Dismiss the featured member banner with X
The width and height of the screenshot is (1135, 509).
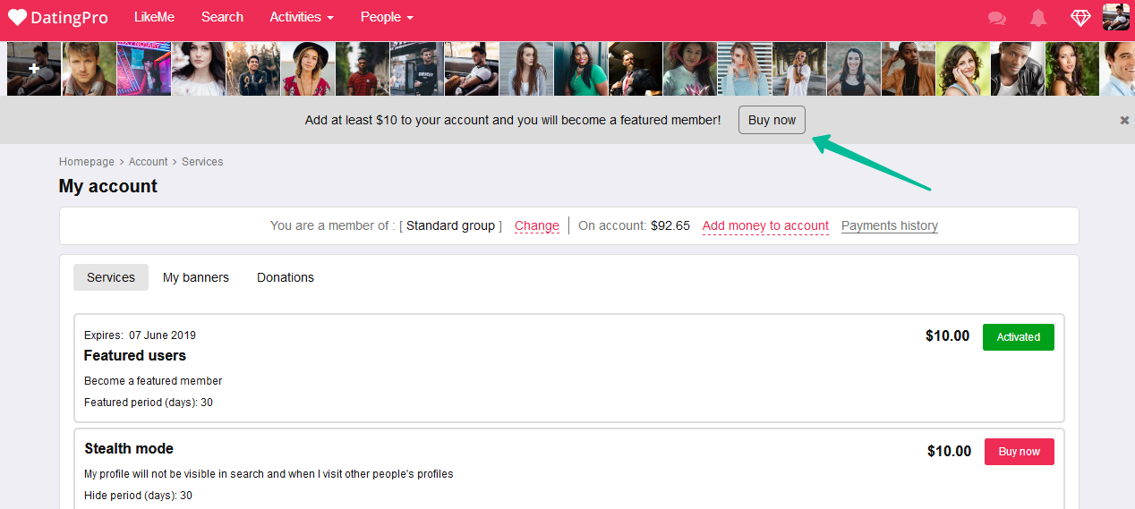1124,120
